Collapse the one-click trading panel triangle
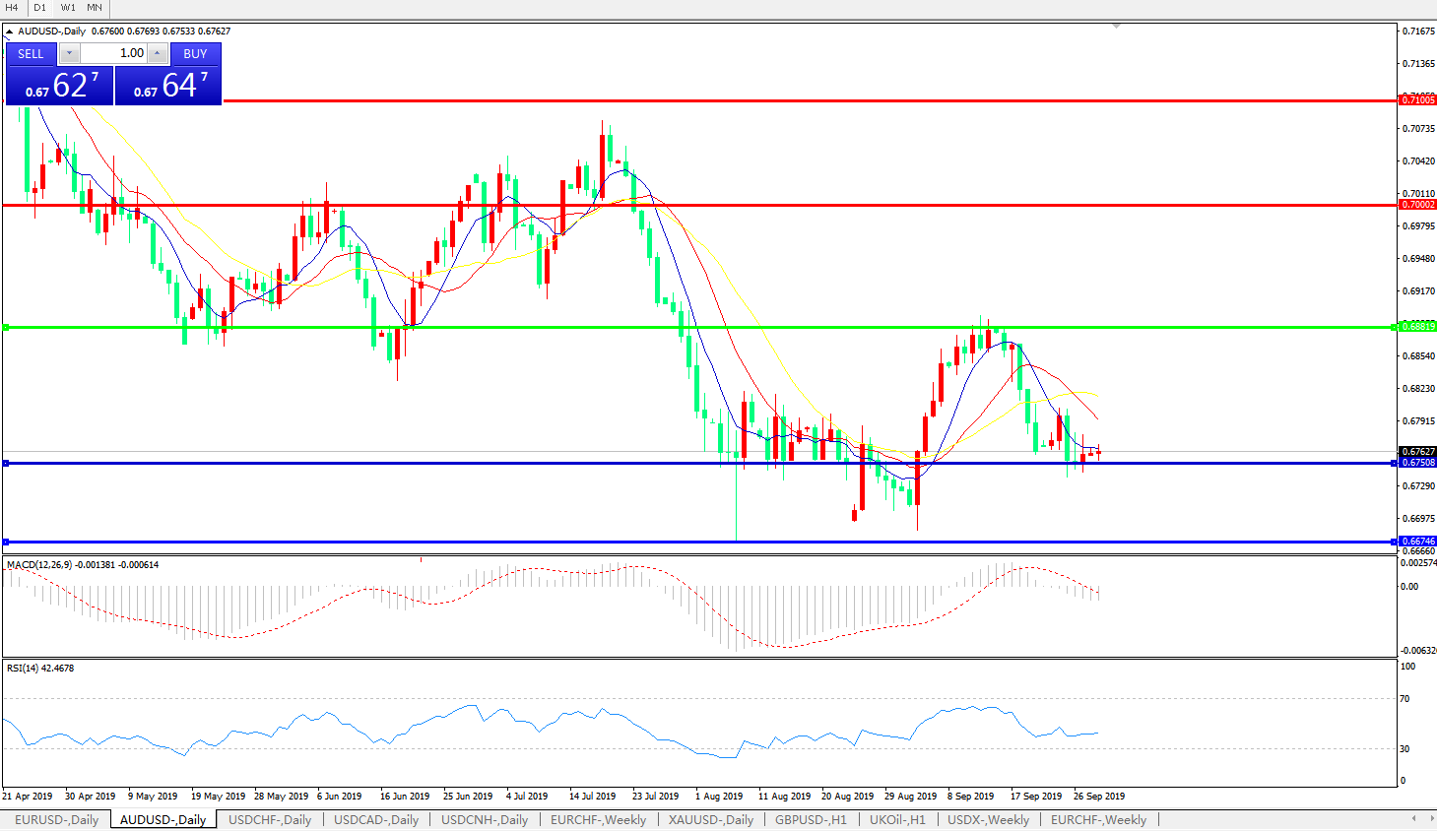1437x831 pixels. click(x=10, y=32)
